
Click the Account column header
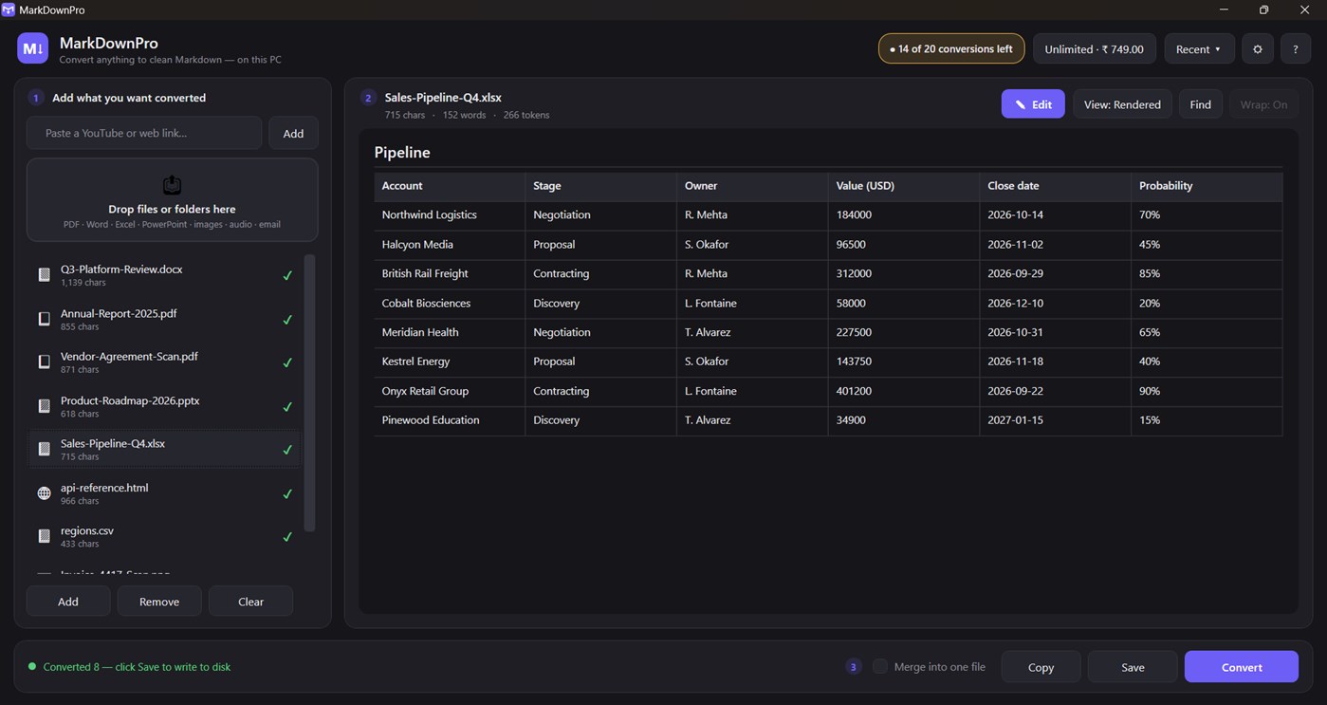point(450,186)
